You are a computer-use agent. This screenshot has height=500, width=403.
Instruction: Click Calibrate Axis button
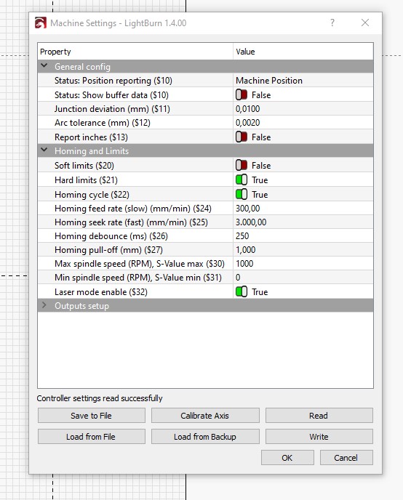click(x=205, y=416)
